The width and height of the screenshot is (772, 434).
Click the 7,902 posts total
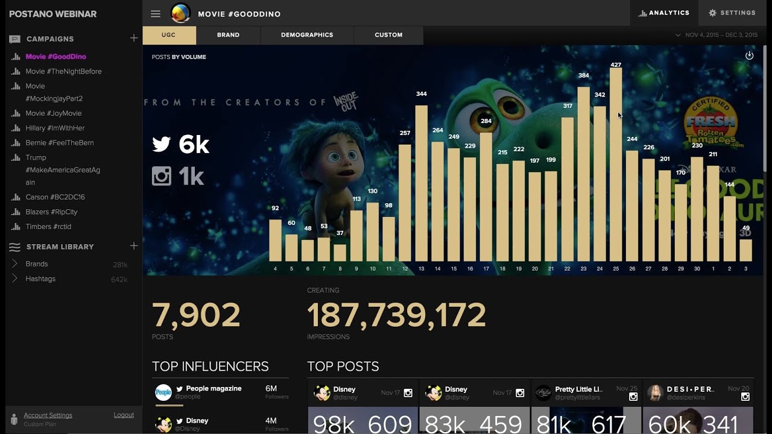196,315
